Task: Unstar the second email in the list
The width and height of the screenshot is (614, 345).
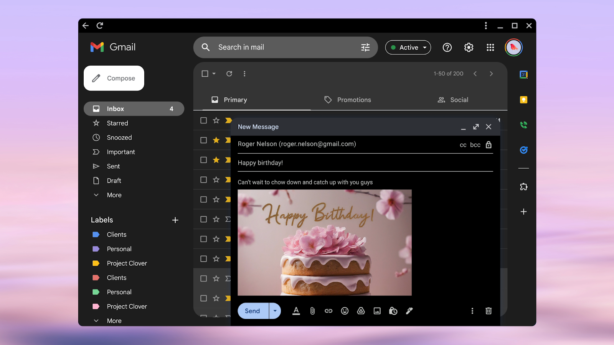Action: [x=216, y=140]
